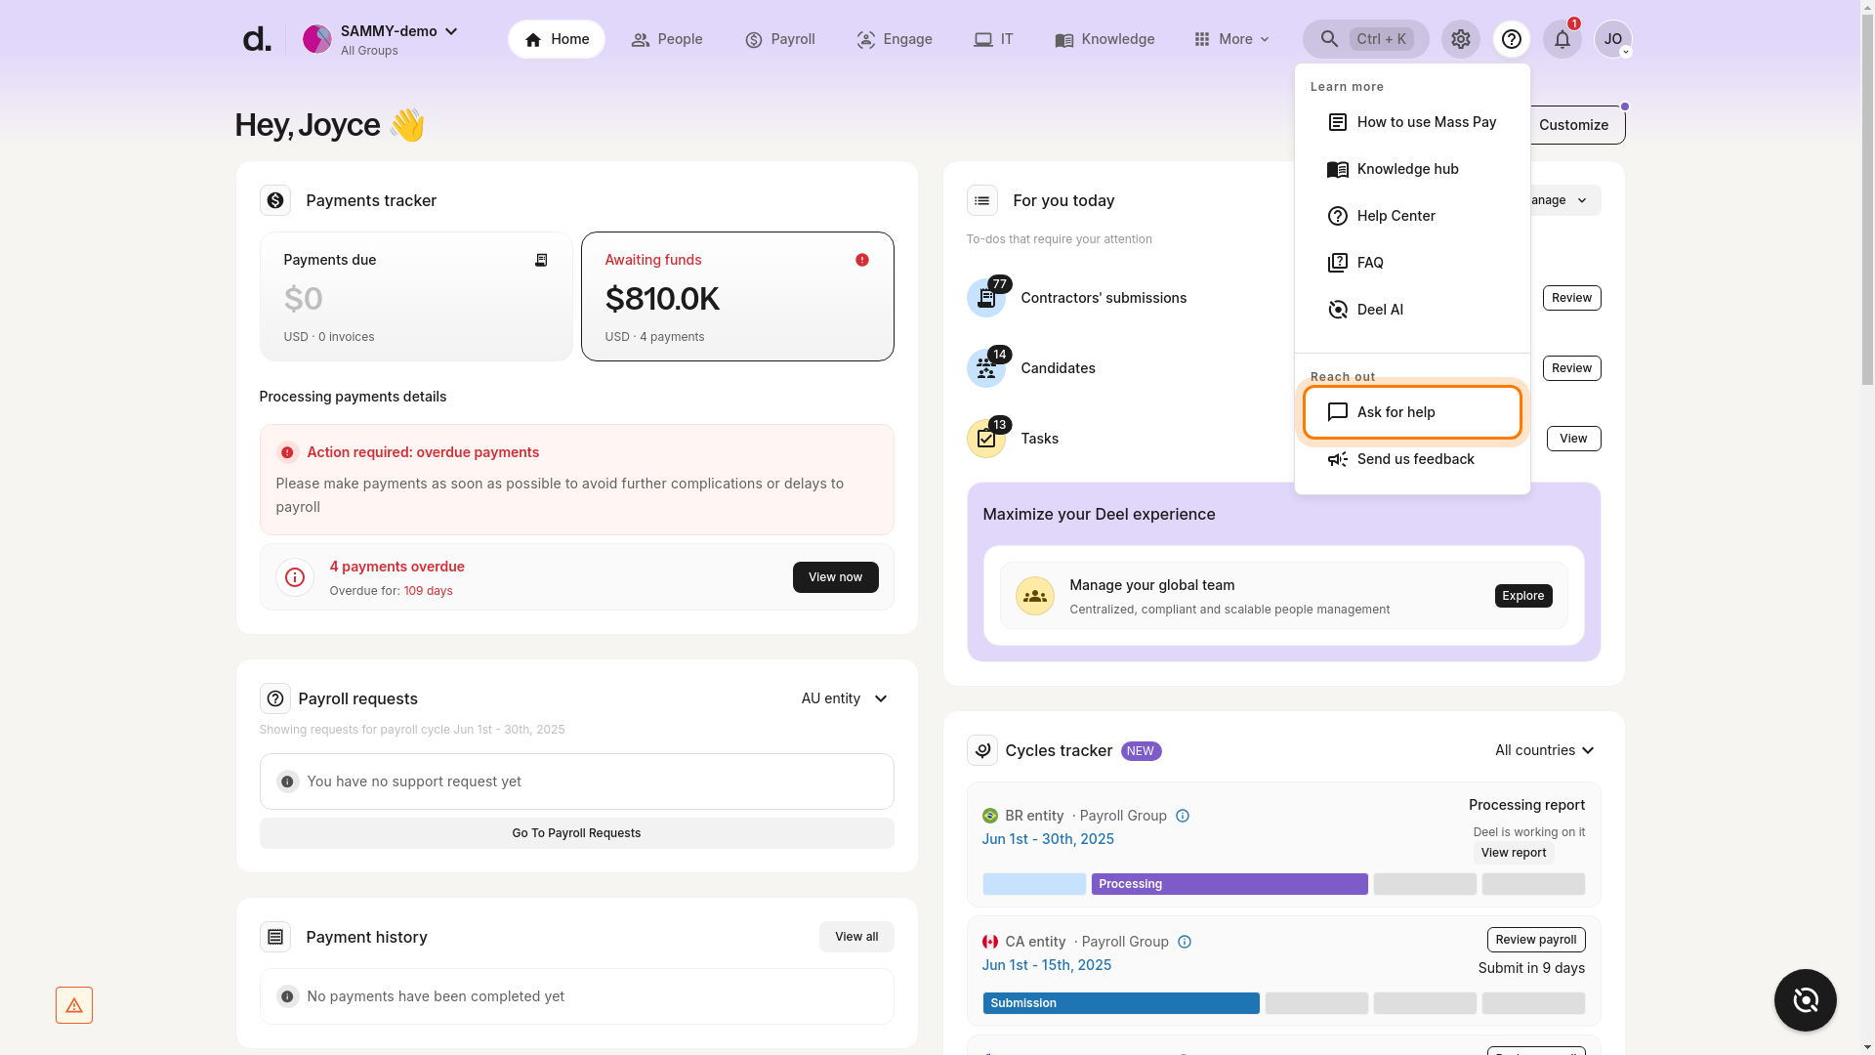The width and height of the screenshot is (1875, 1055).
Task: Click the orange warning triangle icon
Action: coord(74,1005)
